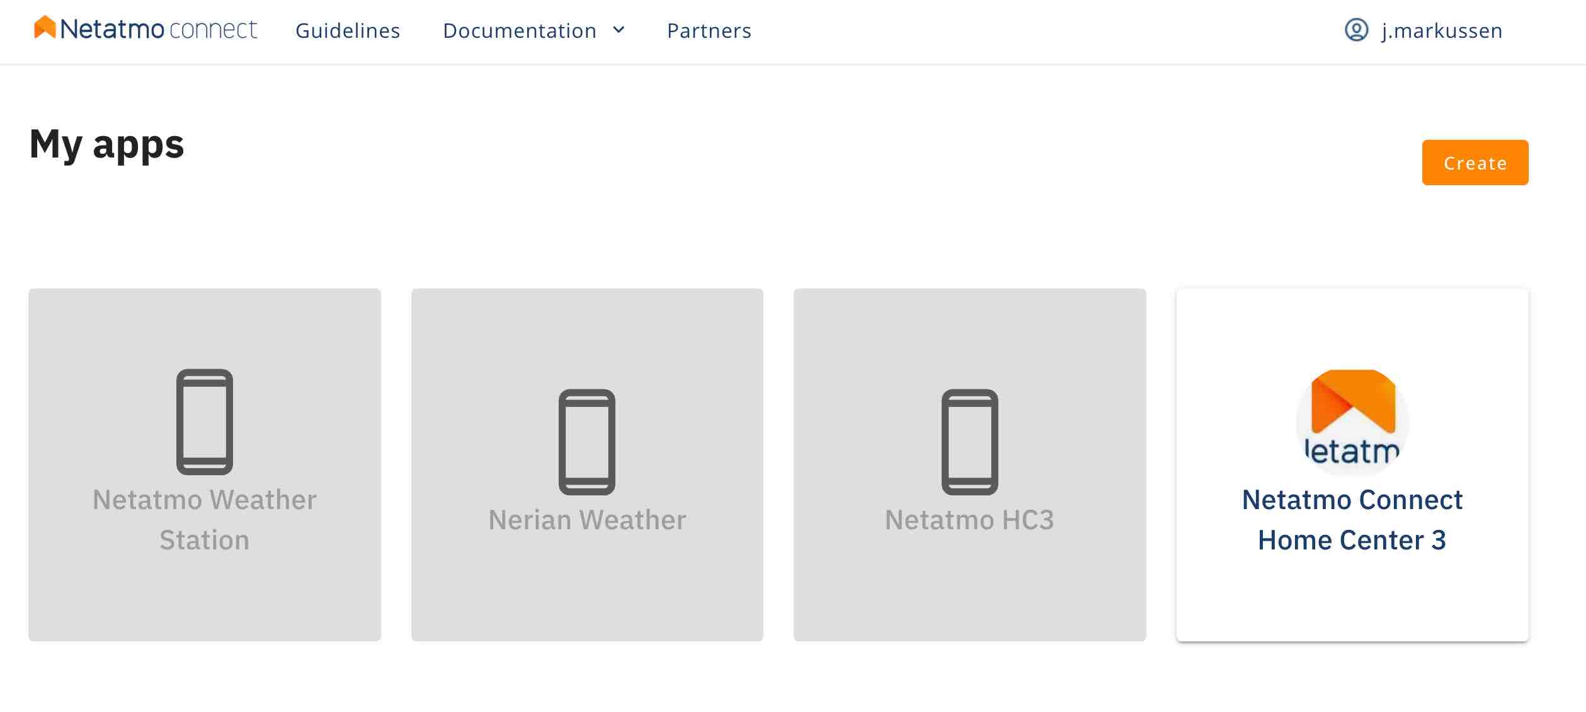Open the j.markussen account name
Viewport: 1586px width, 712px height.
pos(1442,31)
